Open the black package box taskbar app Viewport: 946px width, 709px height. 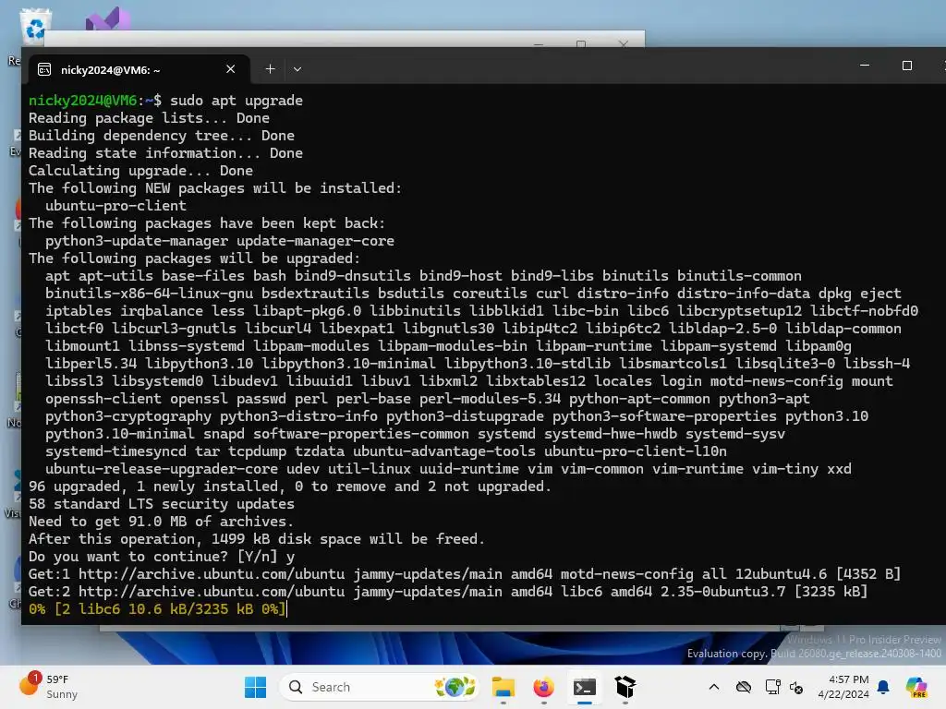[x=625, y=687]
